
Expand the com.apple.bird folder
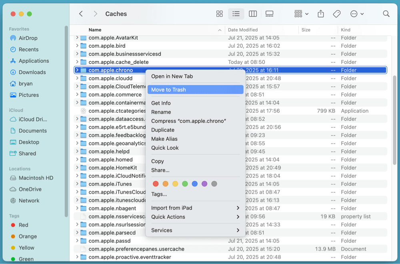pyautogui.click(x=77, y=46)
